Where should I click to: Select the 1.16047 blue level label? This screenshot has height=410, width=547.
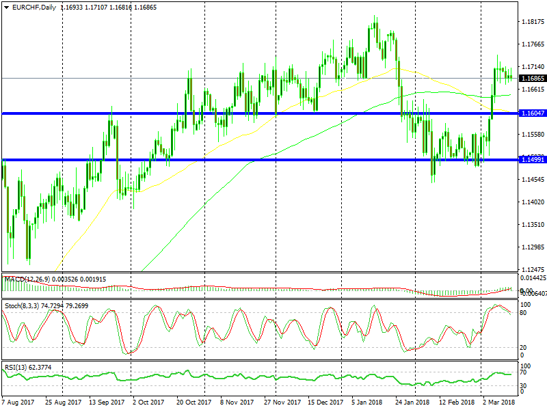(533, 113)
